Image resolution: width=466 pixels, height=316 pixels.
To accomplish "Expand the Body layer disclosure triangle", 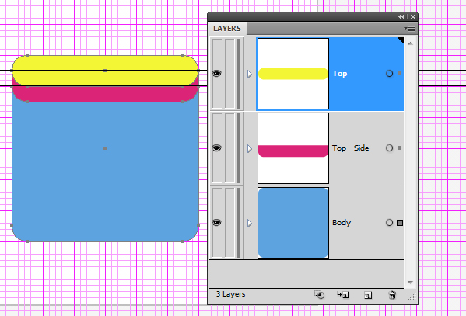I will tap(250, 223).
